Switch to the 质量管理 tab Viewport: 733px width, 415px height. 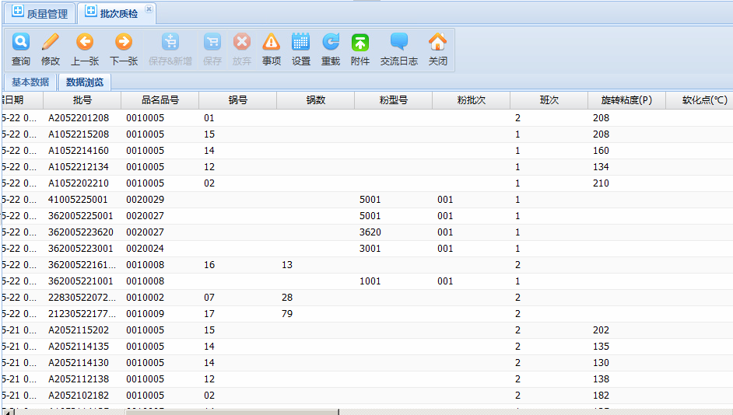pyautogui.click(x=40, y=13)
